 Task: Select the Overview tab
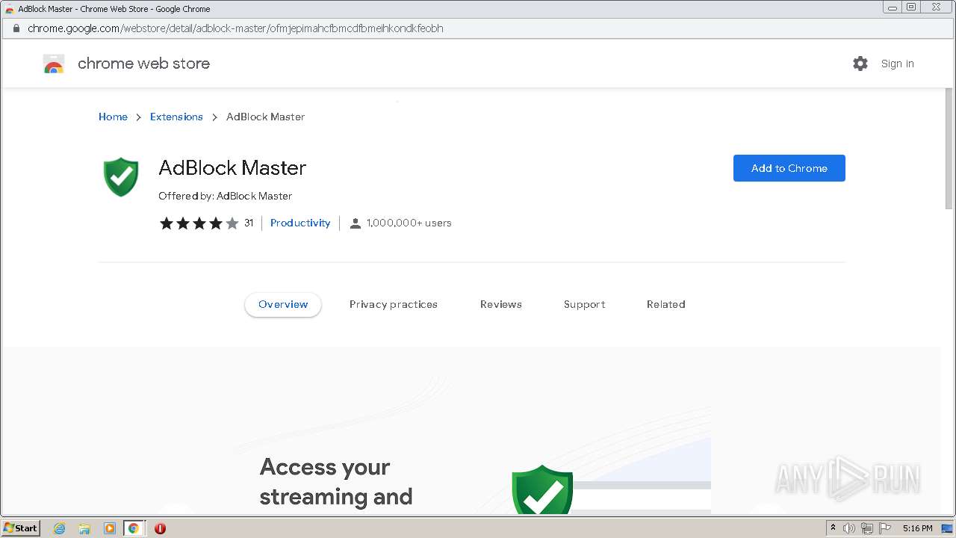point(283,304)
